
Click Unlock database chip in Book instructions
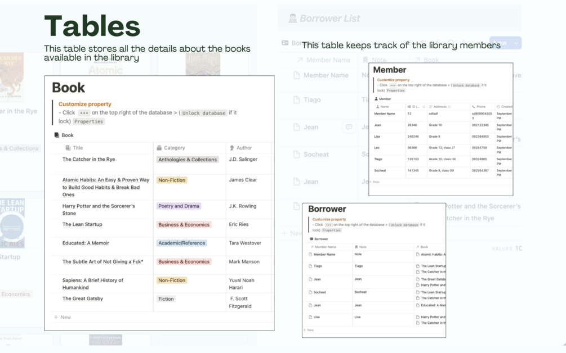click(203, 113)
